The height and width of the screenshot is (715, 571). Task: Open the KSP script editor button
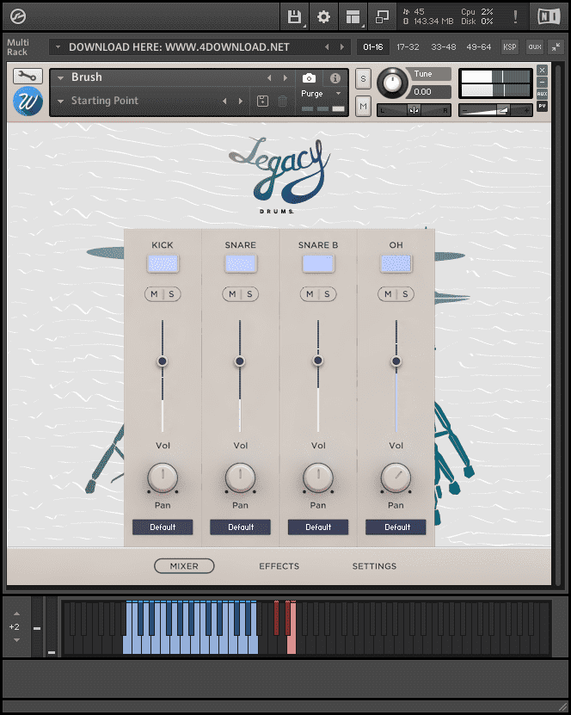[509, 46]
